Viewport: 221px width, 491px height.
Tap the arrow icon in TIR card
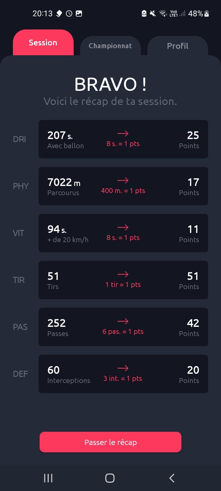[x=123, y=274]
